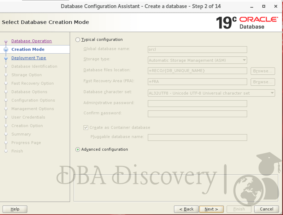
Task: Click Summary step label
Action: (x=21, y=134)
